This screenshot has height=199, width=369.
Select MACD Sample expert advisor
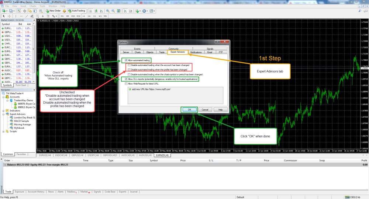(19, 121)
